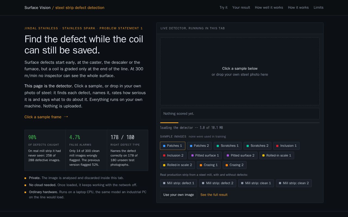The height and width of the screenshot is (217, 348).
Task: Click the Use your own image button
Action: (179, 195)
